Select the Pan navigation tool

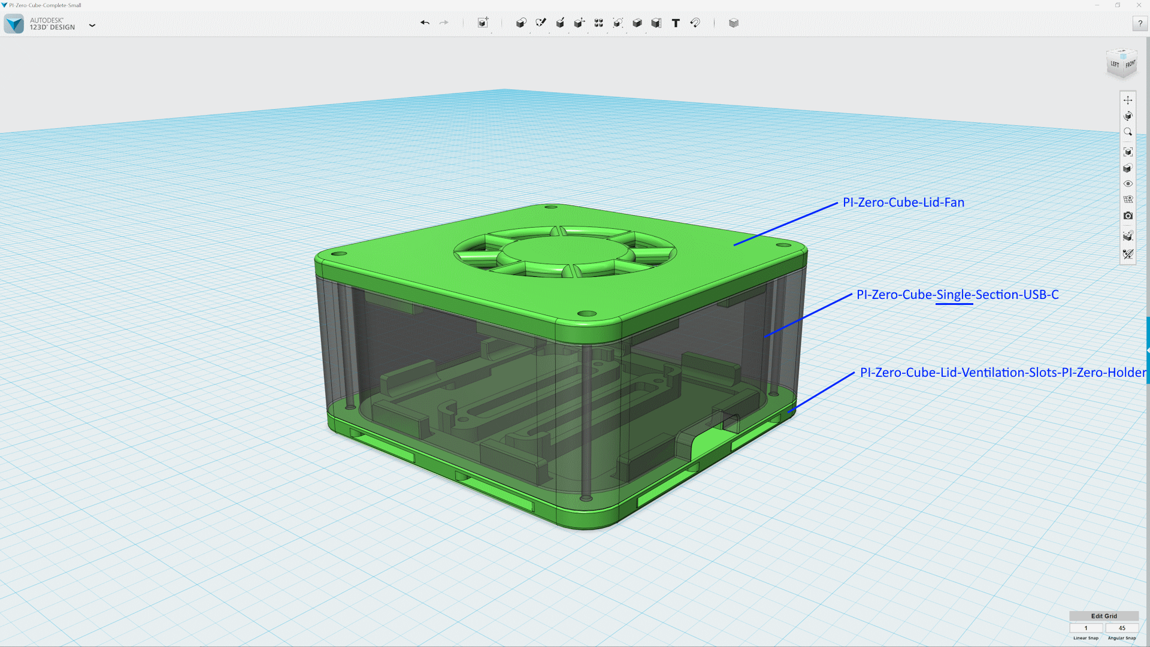(1128, 100)
